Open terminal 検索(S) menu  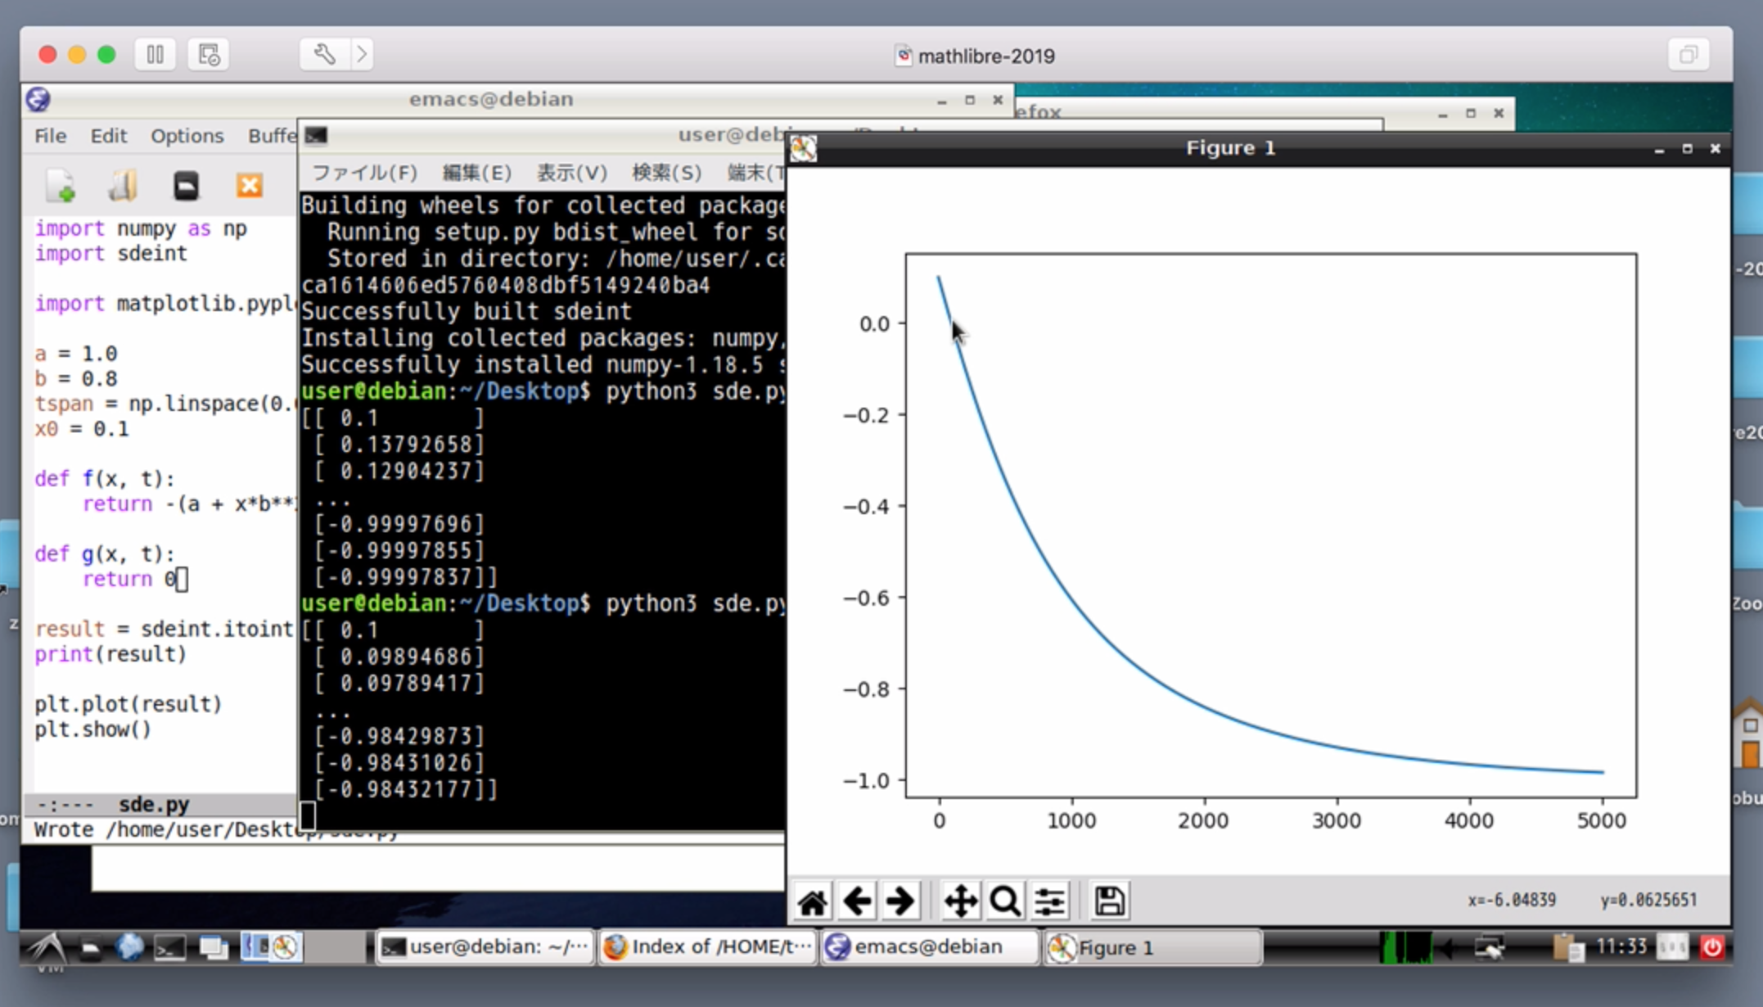coord(666,173)
